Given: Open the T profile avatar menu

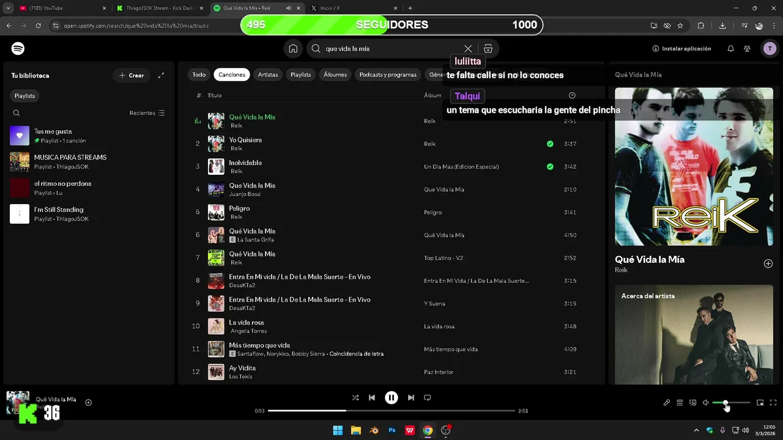Looking at the screenshot, I should pos(770,48).
